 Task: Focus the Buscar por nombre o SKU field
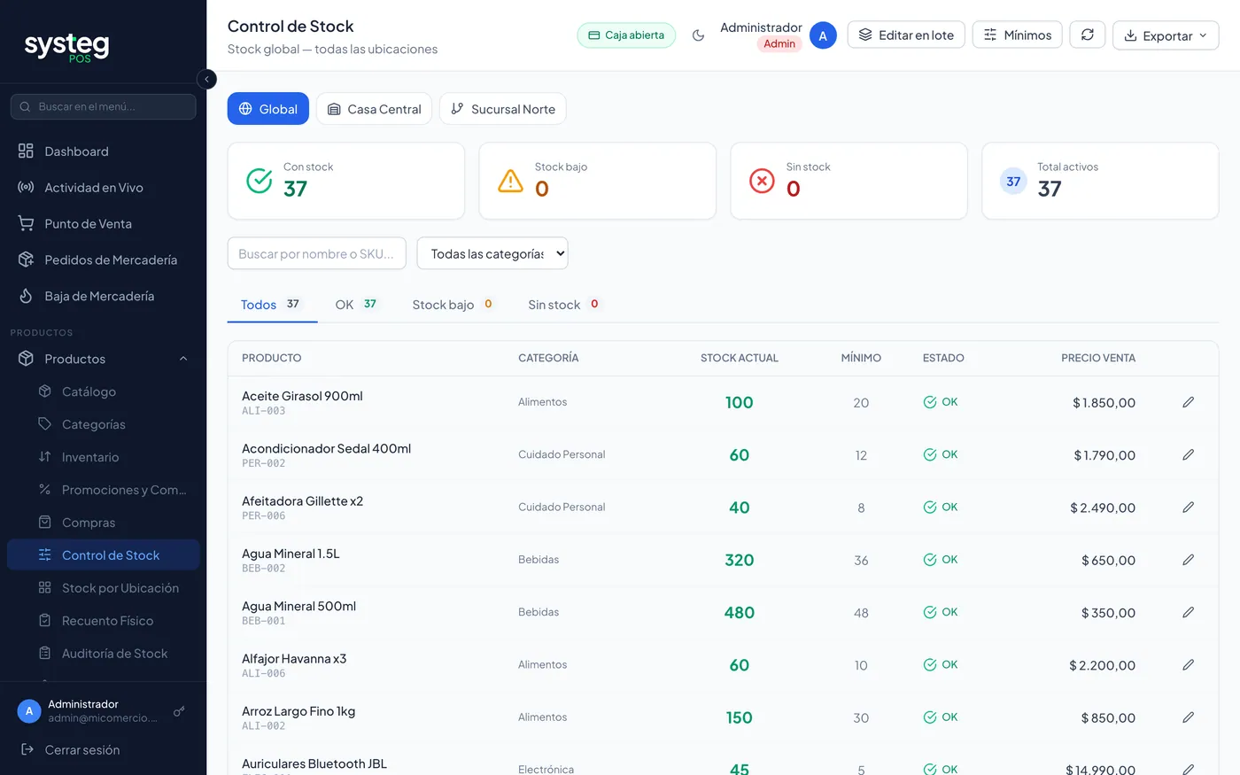point(317,253)
